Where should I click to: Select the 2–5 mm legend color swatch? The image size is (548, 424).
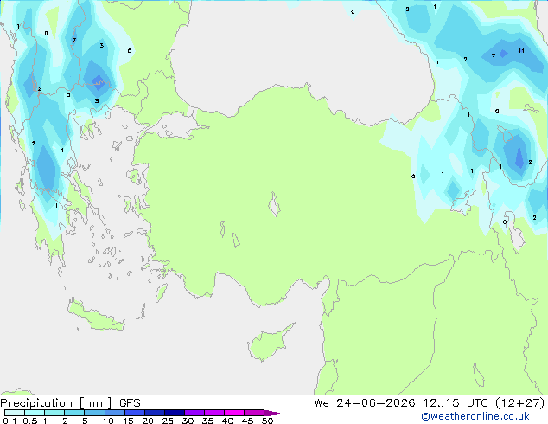74,413
